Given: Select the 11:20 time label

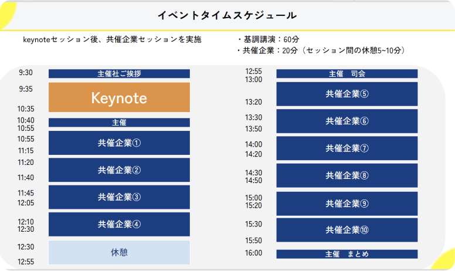Looking at the screenshot, I should pyautogui.click(x=26, y=162).
